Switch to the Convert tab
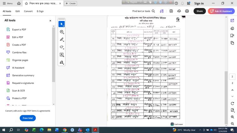Screen dimensions: 237x133 point(28,11)
